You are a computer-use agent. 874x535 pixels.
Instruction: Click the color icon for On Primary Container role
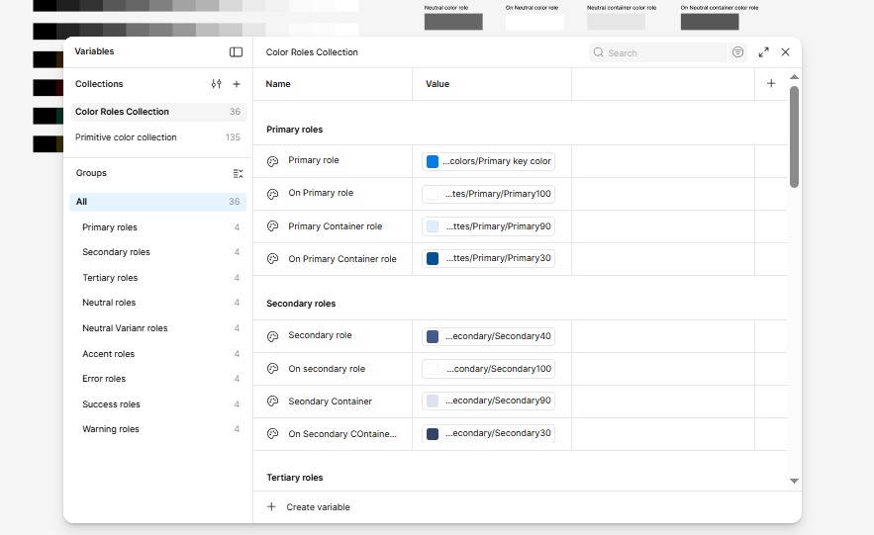tap(272, 259)
